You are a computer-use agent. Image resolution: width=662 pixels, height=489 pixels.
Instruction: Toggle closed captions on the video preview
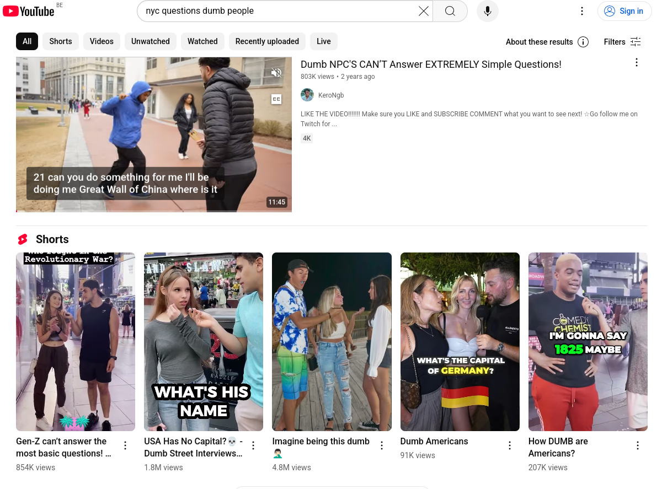(276, 99)
